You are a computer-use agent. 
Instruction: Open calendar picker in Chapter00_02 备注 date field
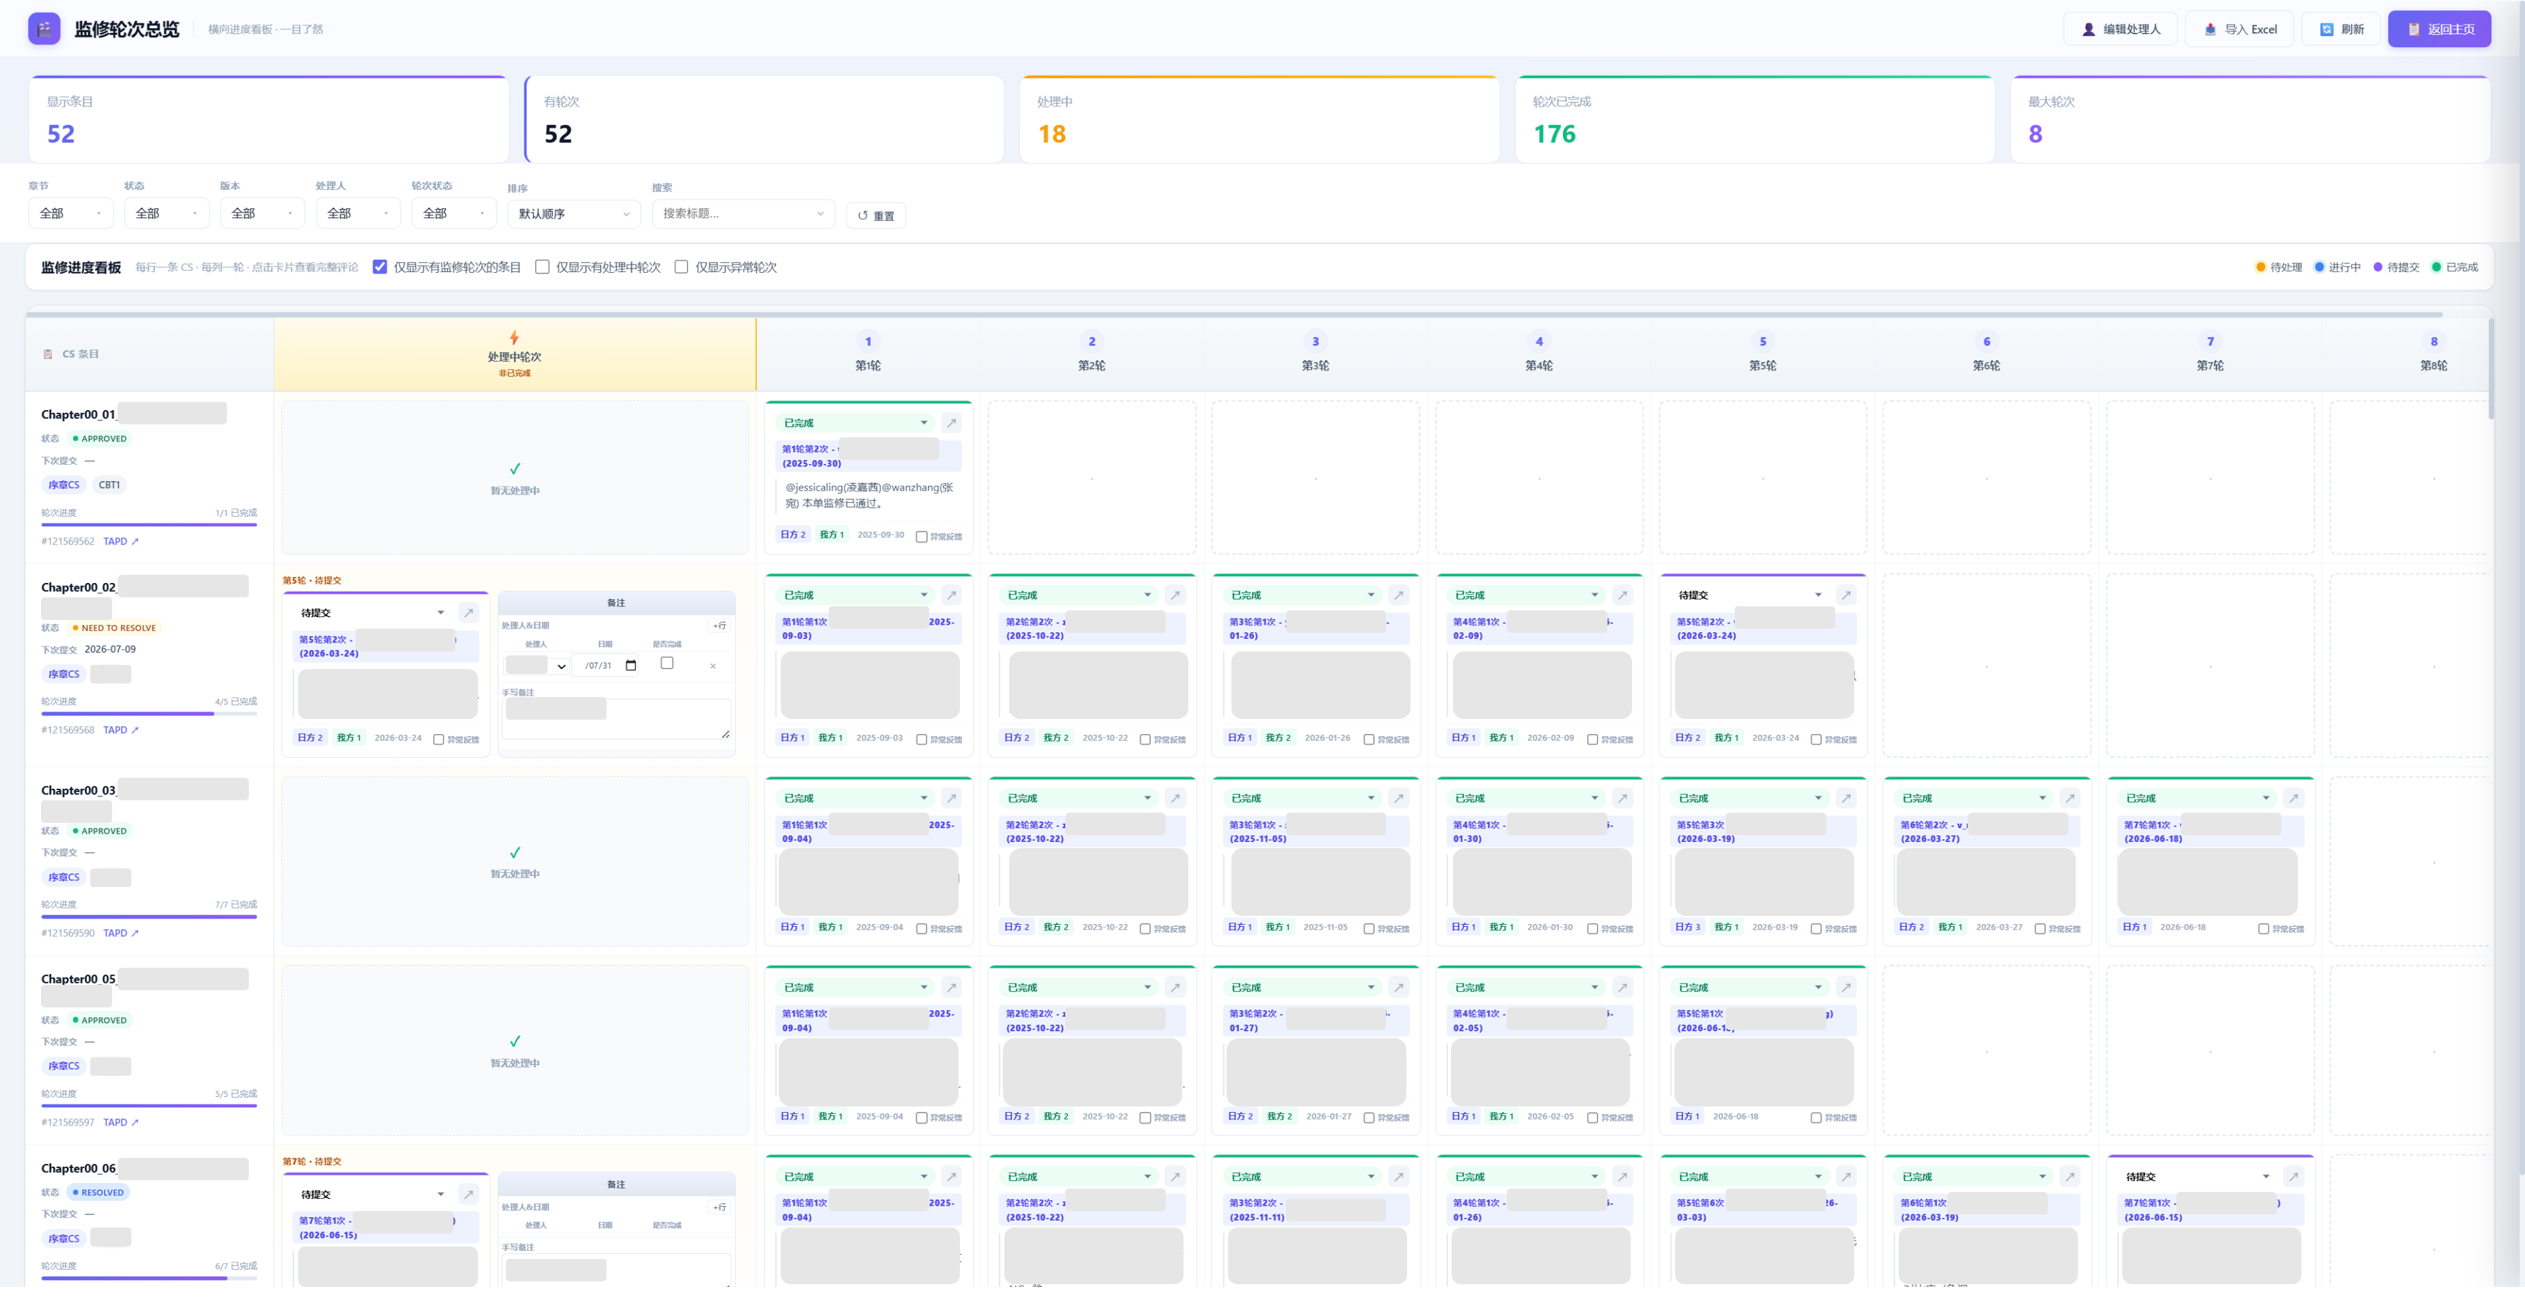(x=630, y=665)
